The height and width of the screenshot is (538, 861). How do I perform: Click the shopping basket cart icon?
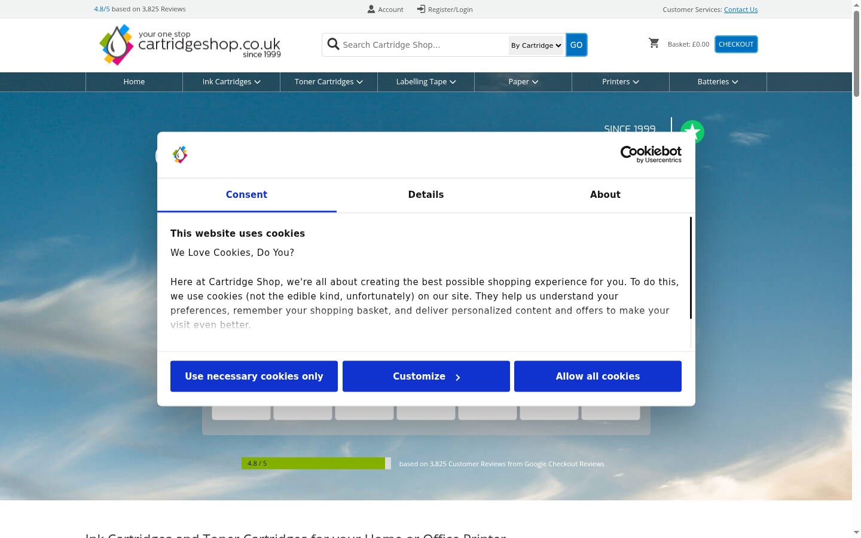tap(654, 43)
